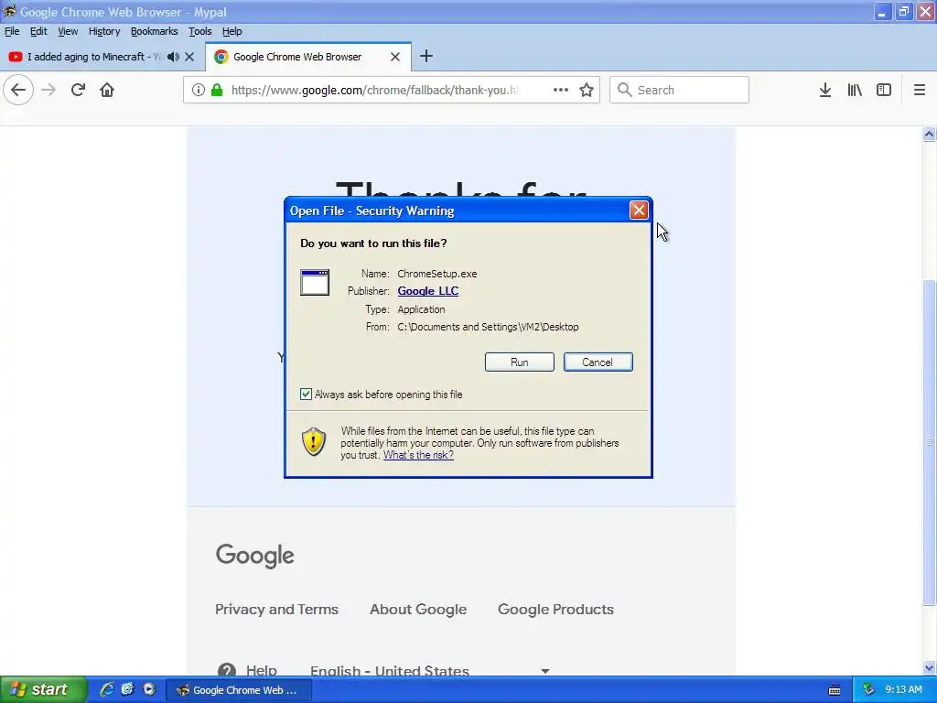The image size is (937, 703).
Task: Open a new tab with plus button
Action: [426, 56]
